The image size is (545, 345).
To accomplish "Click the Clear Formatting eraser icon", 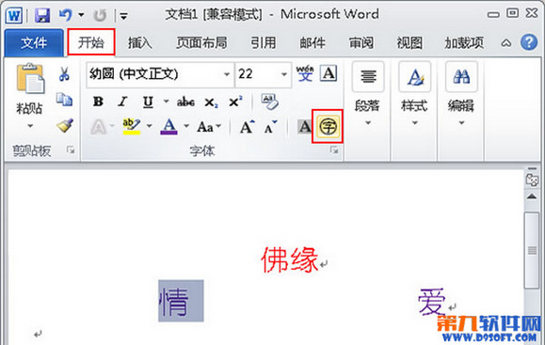I will pyautogui.click(x=269, y=102).
